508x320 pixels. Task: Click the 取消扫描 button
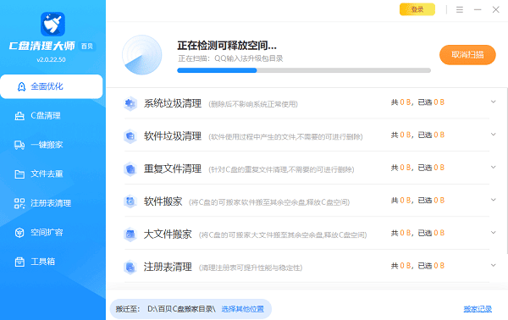[x=467, y=55]
